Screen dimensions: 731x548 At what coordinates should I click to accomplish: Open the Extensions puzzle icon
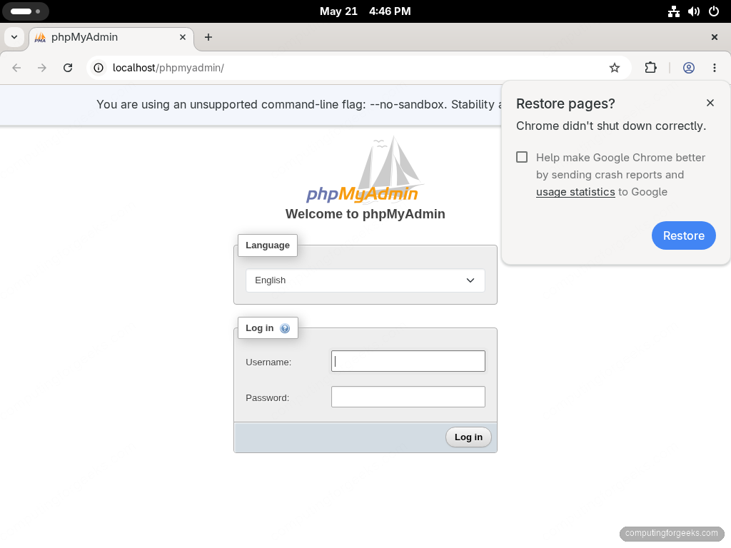650,68
